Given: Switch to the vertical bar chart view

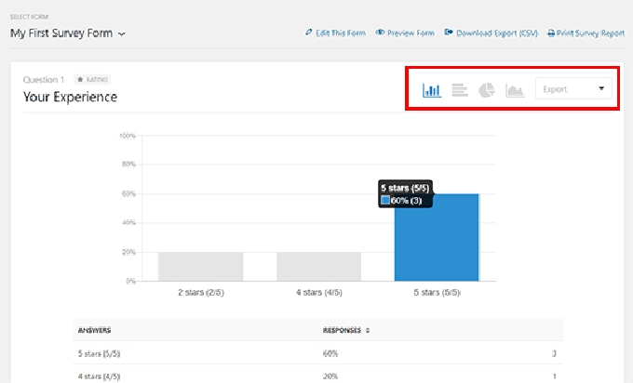Looking at the screenshot, I should [432, 90].
